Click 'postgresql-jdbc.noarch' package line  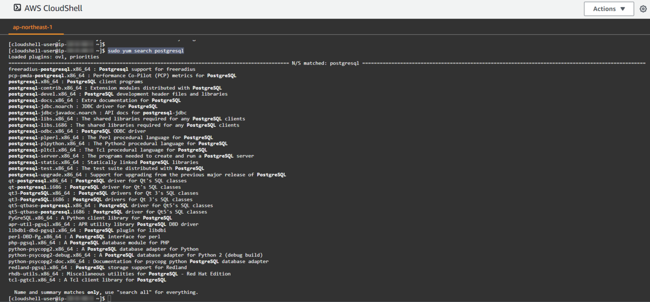point(83,106)
